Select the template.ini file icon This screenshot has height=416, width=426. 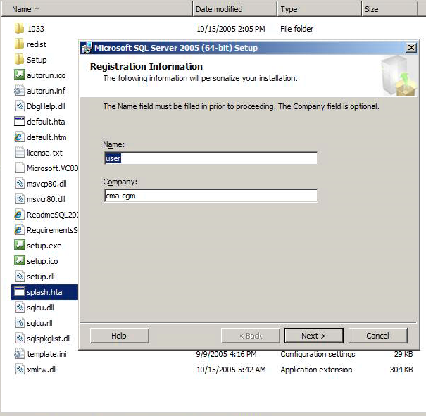pos(20,354)
